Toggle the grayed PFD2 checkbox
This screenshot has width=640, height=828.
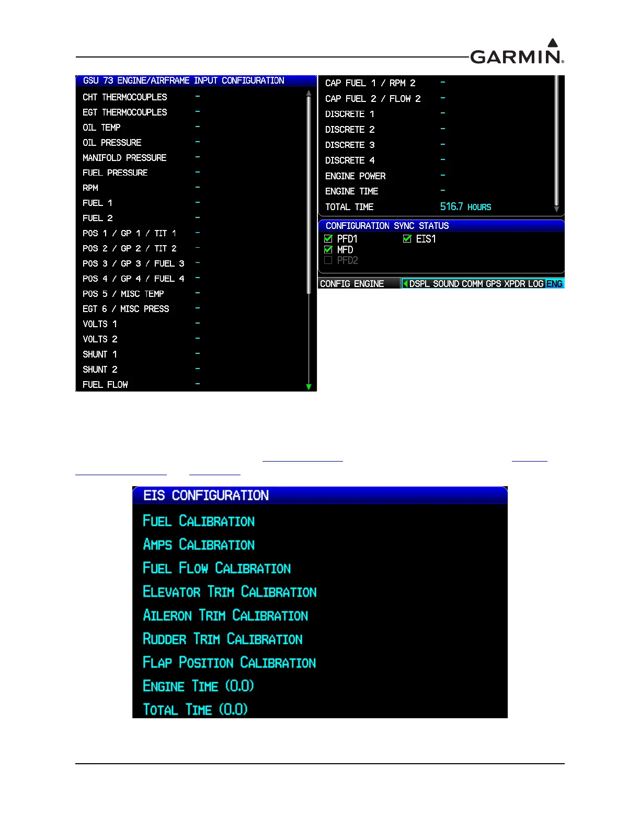328,260
